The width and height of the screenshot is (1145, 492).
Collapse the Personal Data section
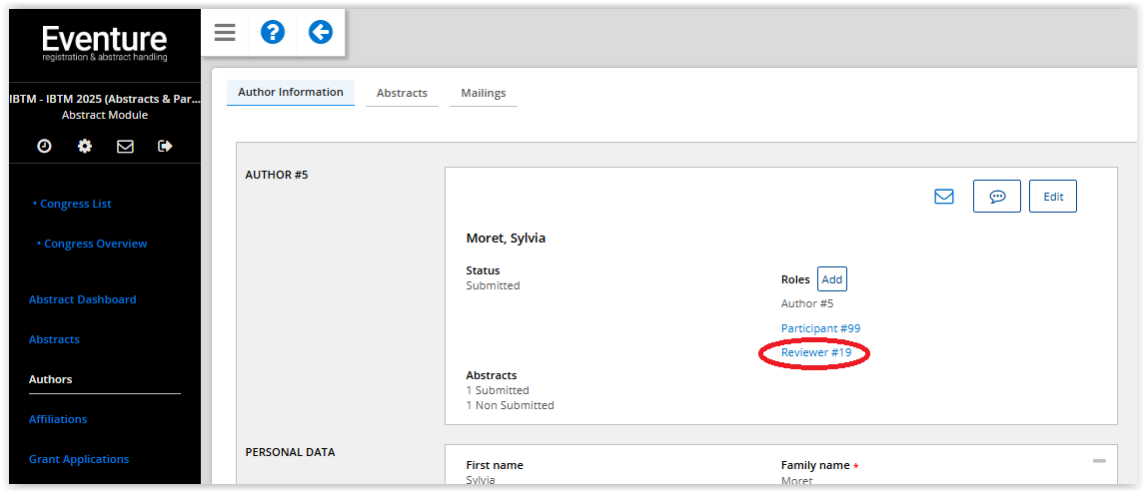(x=1099, y=461)
